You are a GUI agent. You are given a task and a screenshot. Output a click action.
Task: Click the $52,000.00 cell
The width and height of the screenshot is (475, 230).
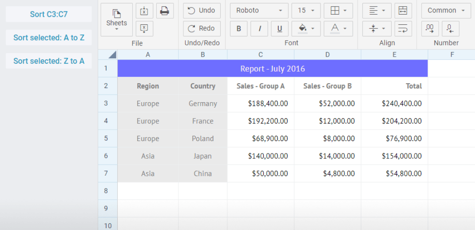click(328, 103)
